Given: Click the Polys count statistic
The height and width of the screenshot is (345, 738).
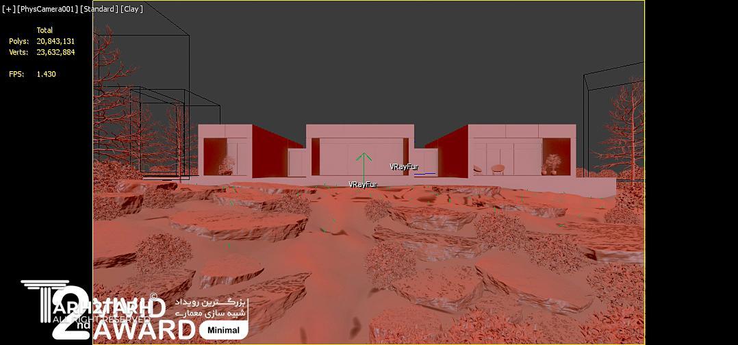Looking at the screenshot, I should [x=55, y=41].
